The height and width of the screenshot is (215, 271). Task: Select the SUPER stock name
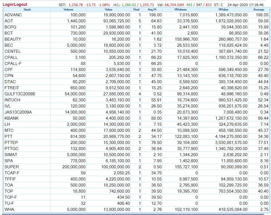pyautogui.click(x=12, y=167)
